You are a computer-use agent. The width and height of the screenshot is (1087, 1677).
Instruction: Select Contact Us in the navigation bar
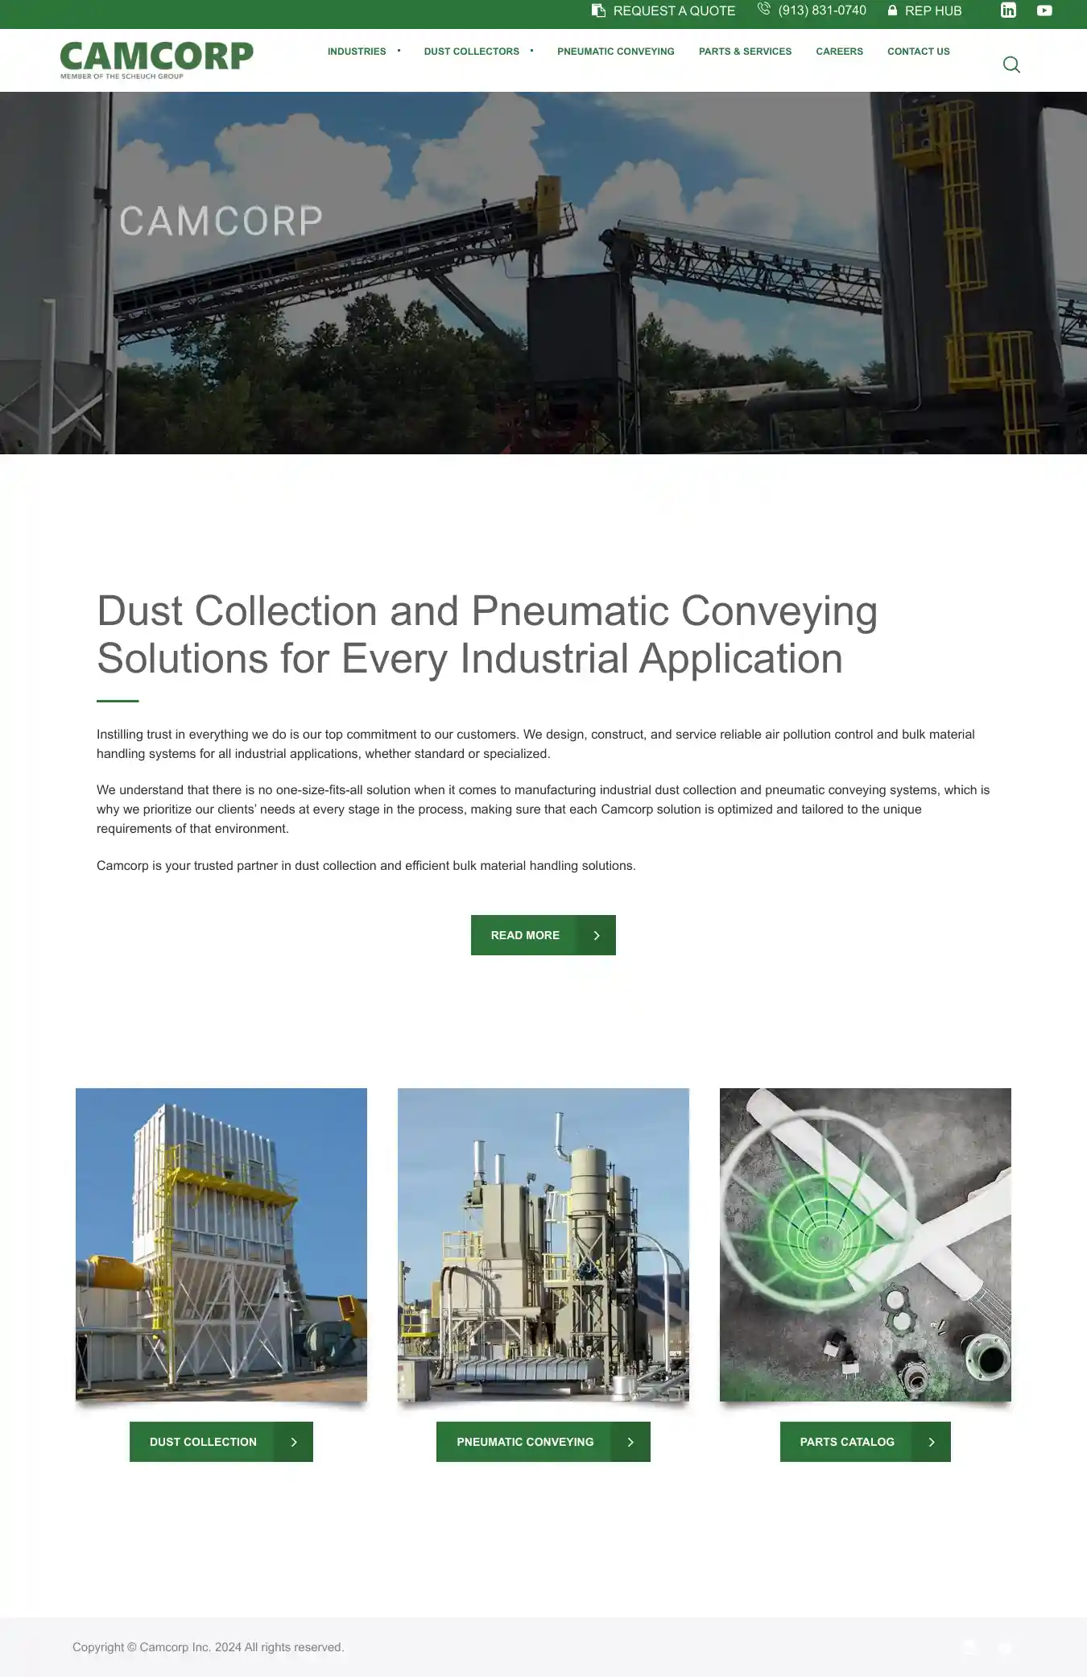(x=918, y=52)
